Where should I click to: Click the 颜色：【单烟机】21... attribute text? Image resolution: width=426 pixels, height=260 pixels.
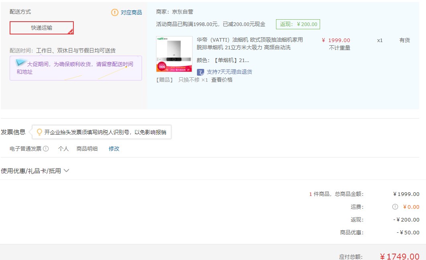tap(223, 60)
